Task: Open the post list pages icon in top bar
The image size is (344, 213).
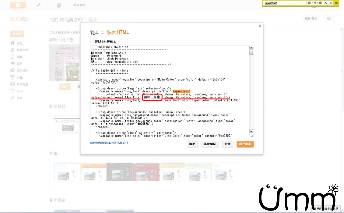Action: [59, 5]
